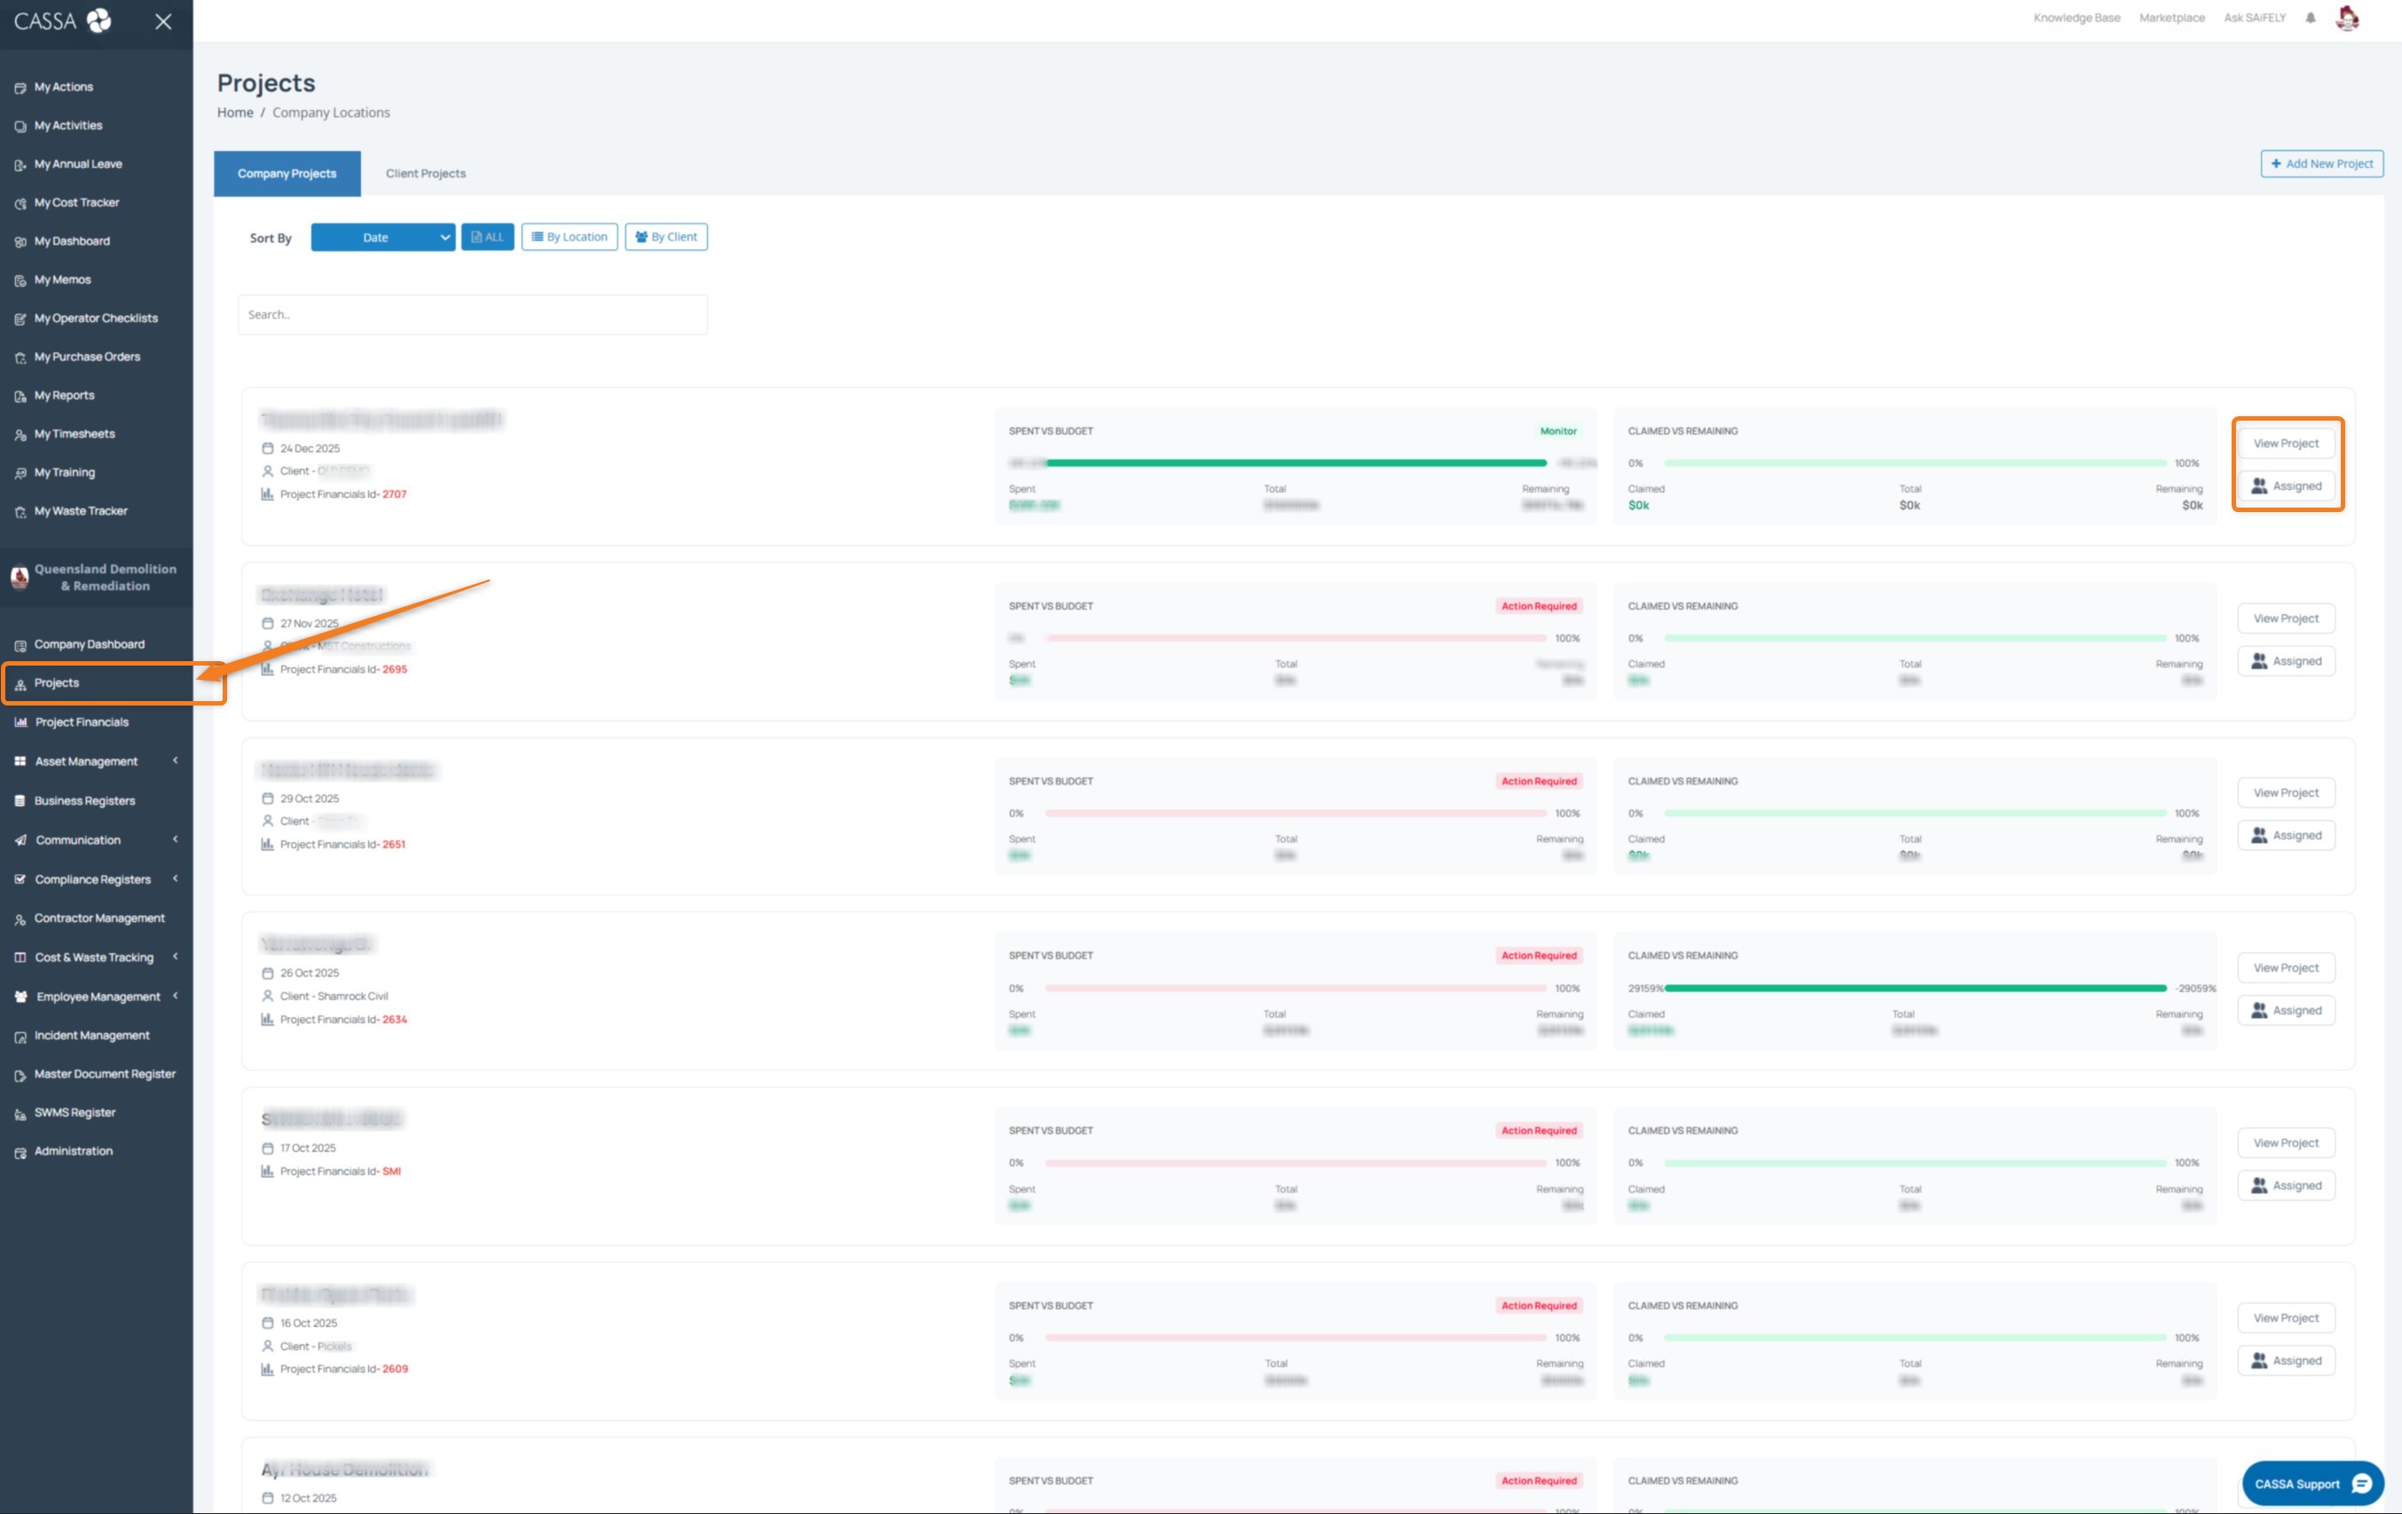Click the Add New Project button
The image size is (2402, 1514).
(2321, 163)
